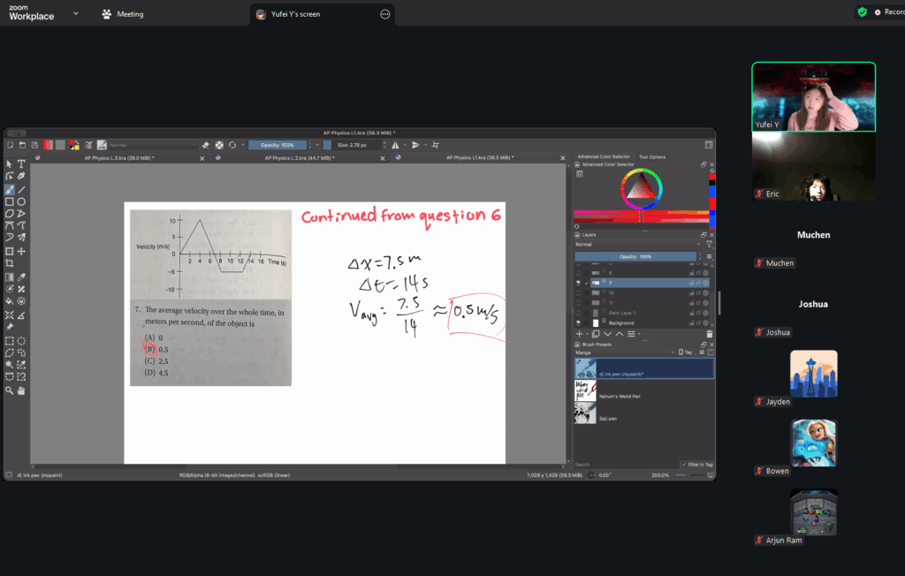This screenshot has height=576, width=905.
Task: Select the Text tool in the toolbox
Action: [x=21, y=164]
